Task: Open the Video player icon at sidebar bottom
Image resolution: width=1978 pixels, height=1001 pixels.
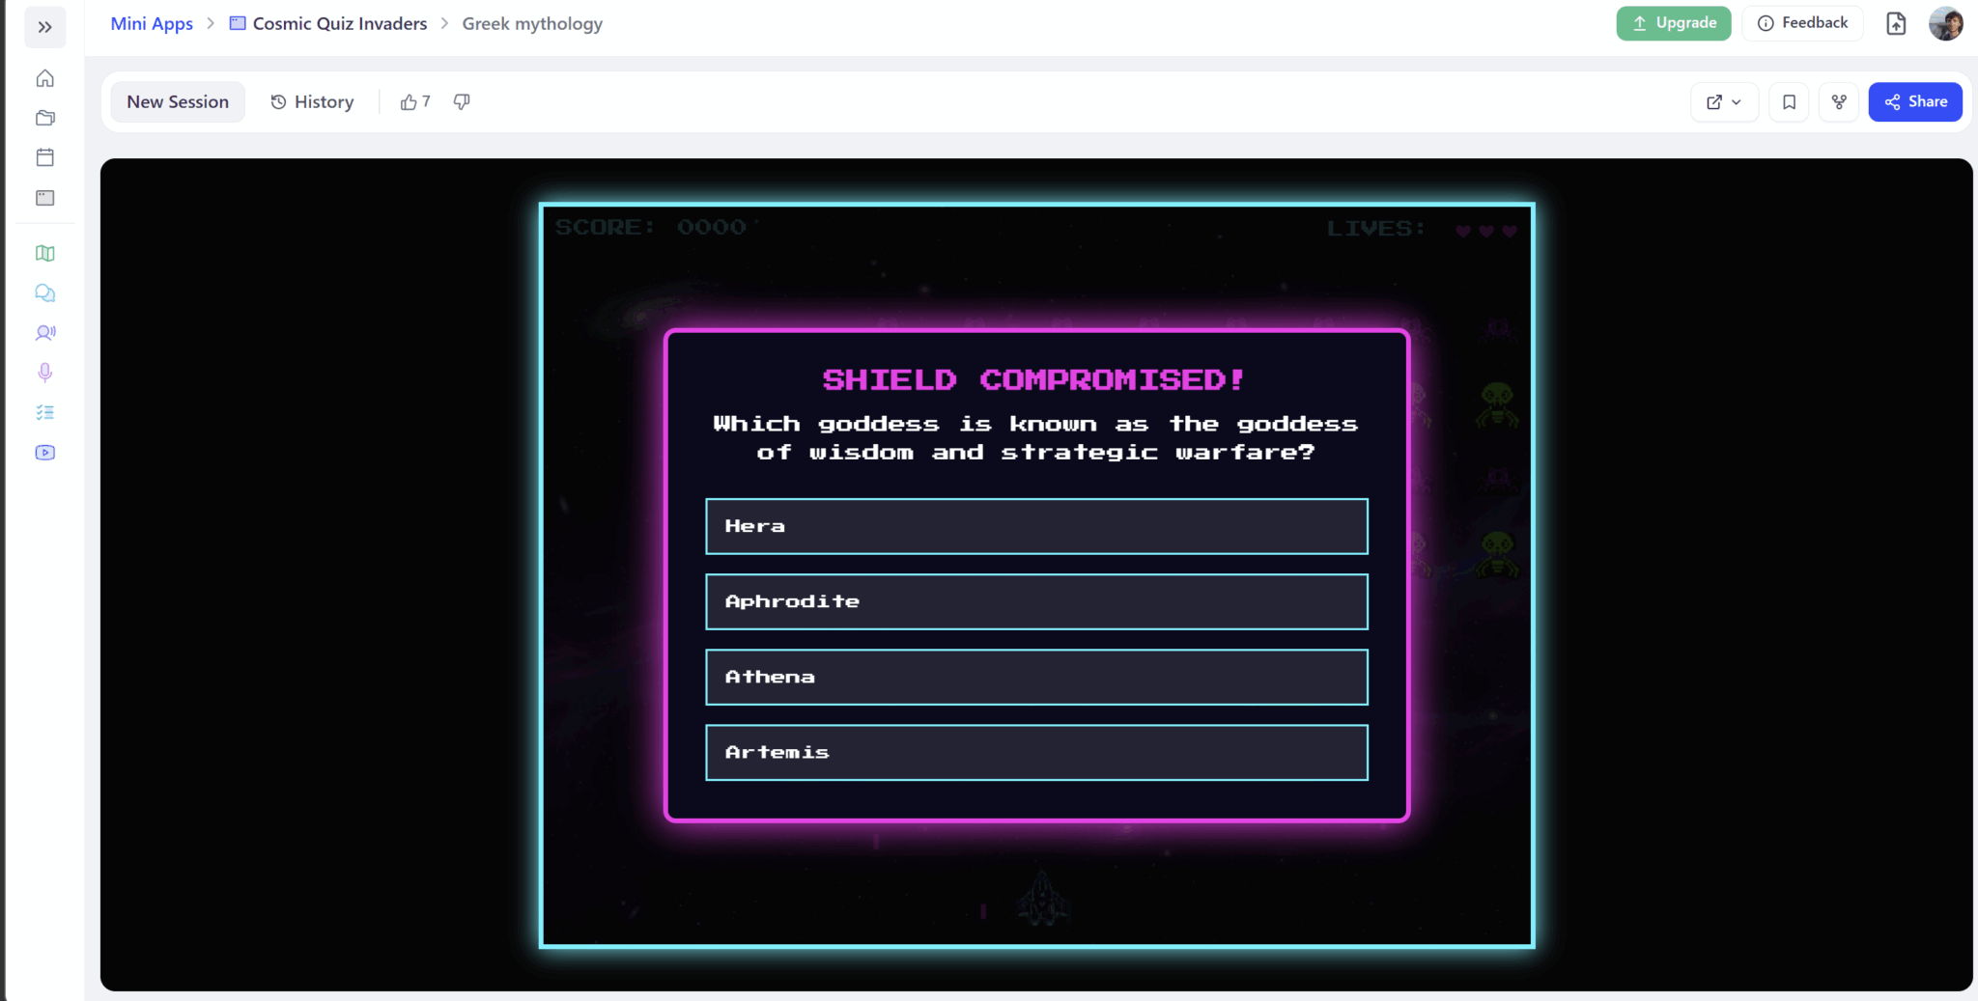Action: 44,452
